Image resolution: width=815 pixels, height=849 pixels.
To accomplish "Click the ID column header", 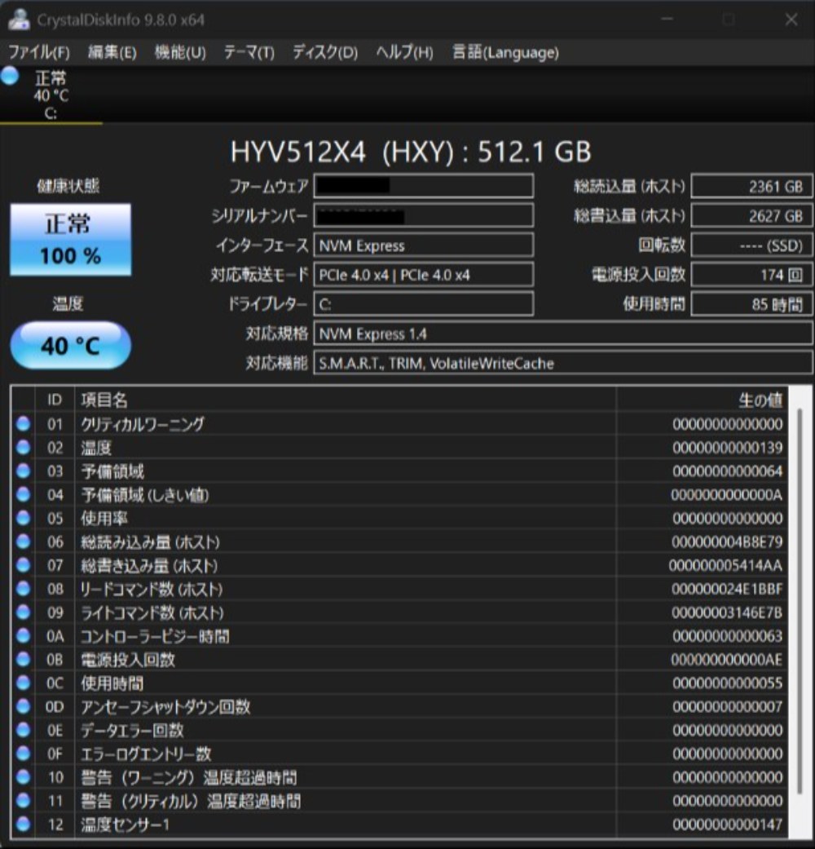I will click(55, 400).
